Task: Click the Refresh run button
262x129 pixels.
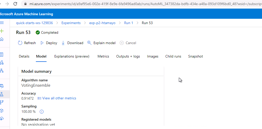Action: pyautogui.click(x=27, y=43)
